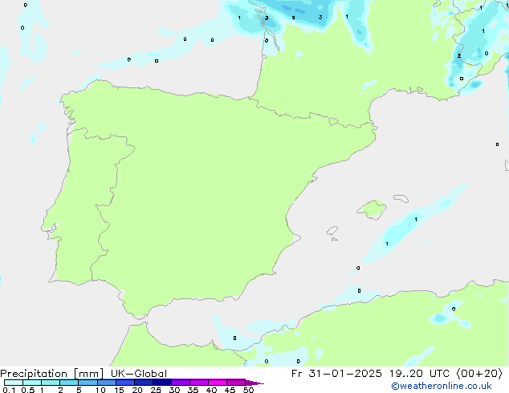Select the 45–50 mm legend color swatch

[x=236, y=383]
